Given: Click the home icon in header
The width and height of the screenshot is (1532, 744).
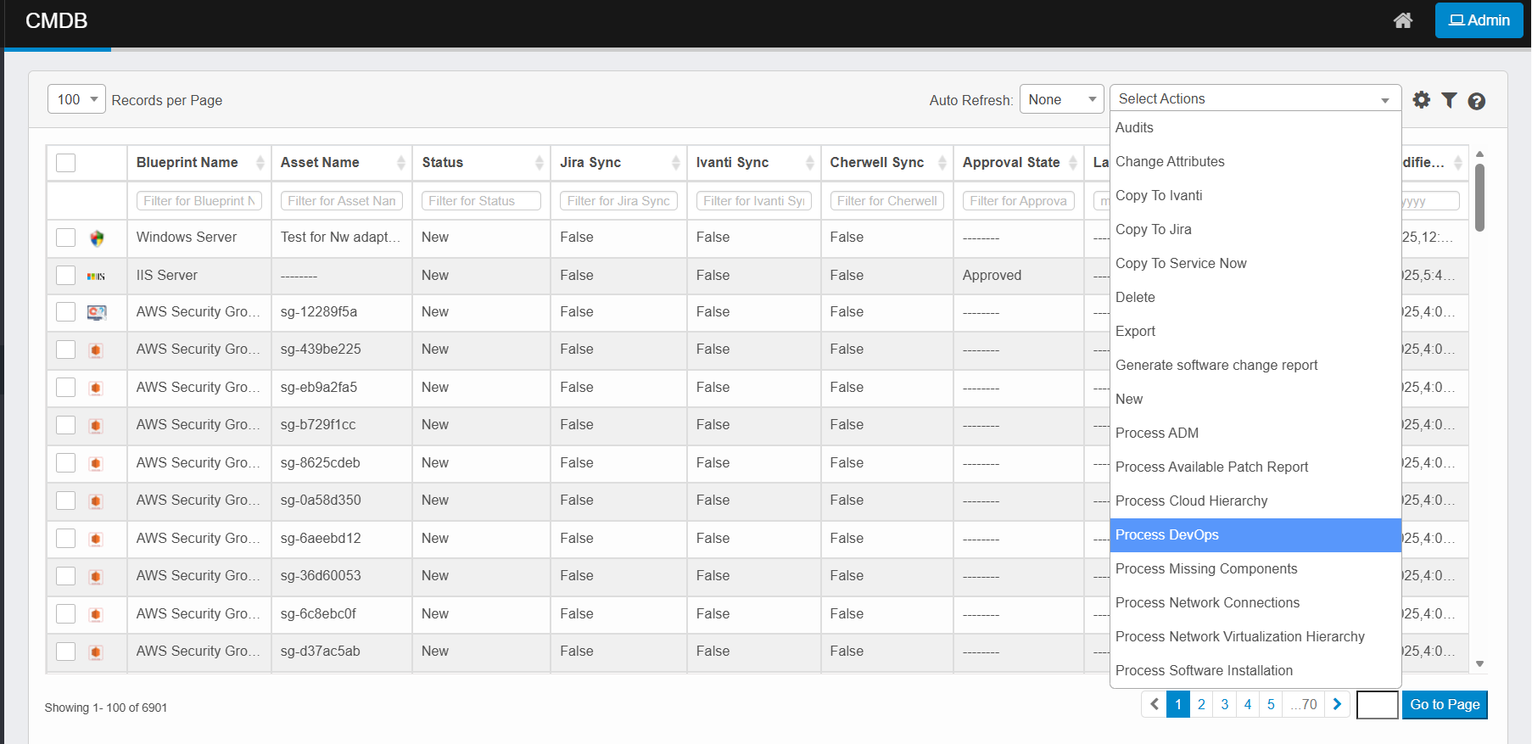Looking at the screenshot, I should (1403, 20).
